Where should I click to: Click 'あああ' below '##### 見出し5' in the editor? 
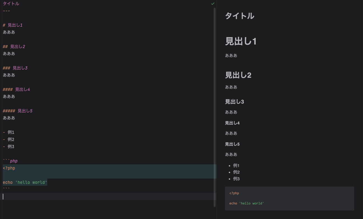coord(9,118)
